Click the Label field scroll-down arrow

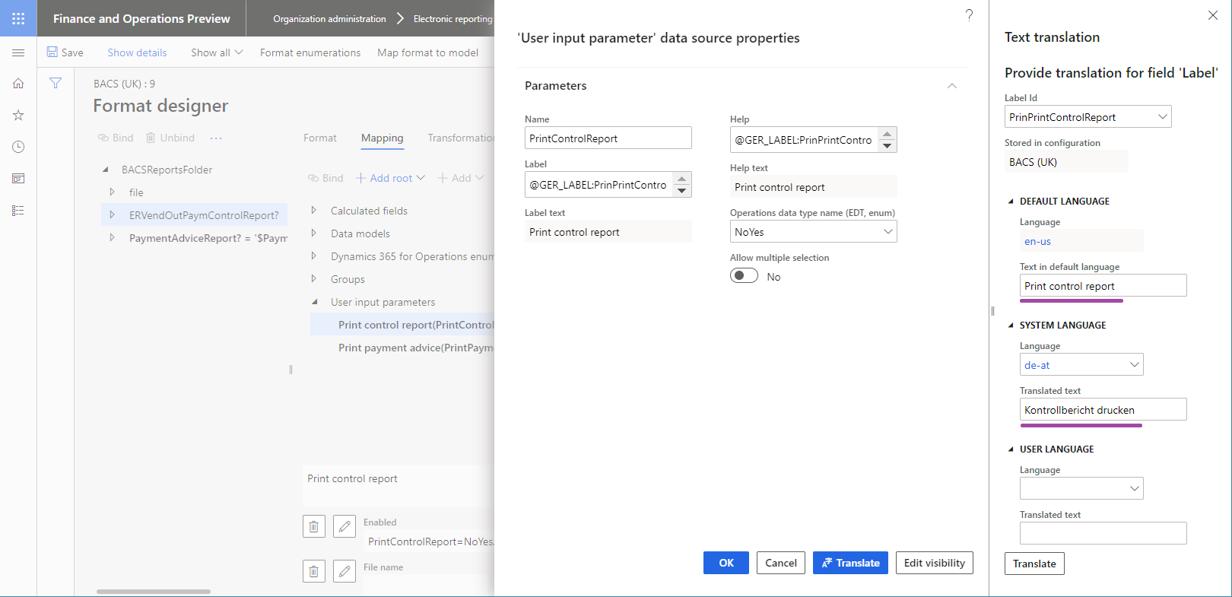682,190
